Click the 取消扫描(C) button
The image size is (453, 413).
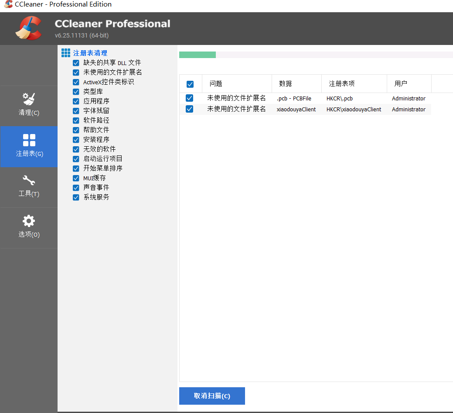[x=212, y=396]
